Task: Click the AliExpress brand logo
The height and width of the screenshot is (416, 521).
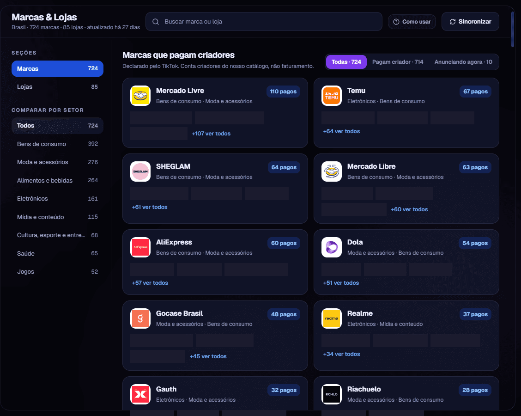Action: (x=140, y=247)
